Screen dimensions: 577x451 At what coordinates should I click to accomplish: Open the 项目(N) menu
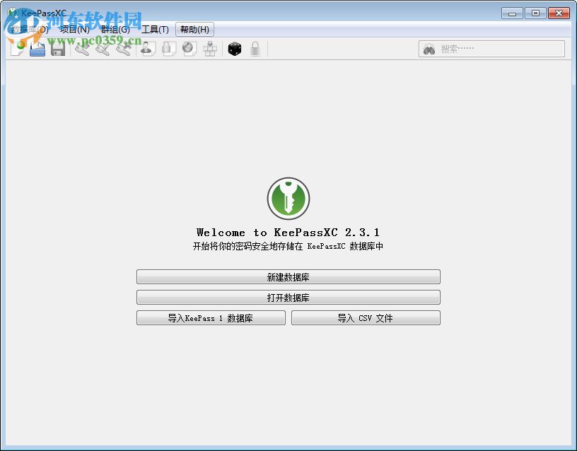[x=74, y=30]
